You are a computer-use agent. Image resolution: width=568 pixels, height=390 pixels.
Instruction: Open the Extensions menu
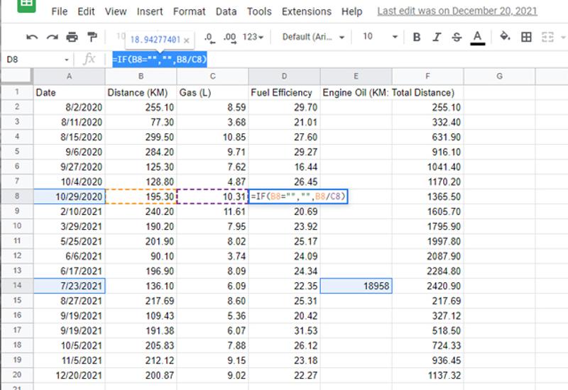click(x=307, y=11)
